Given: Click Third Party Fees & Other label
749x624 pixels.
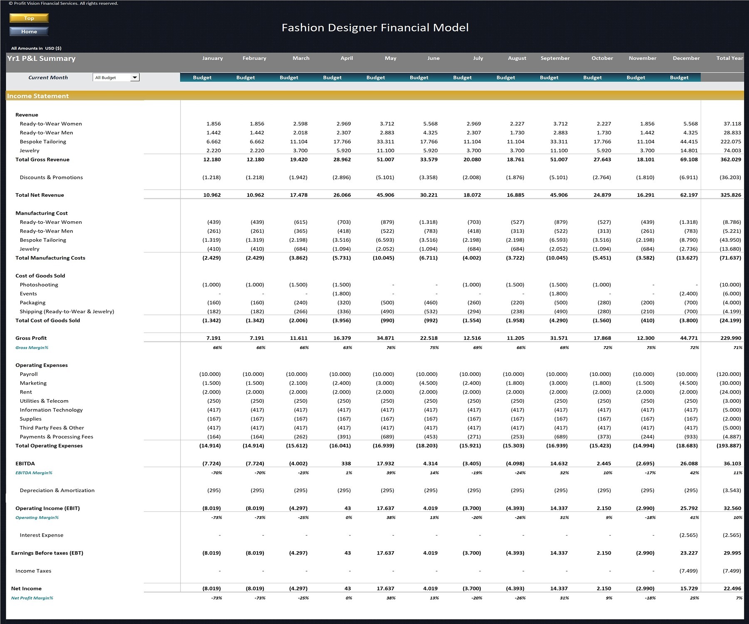Looking at the screenshot, I should 52,428.
